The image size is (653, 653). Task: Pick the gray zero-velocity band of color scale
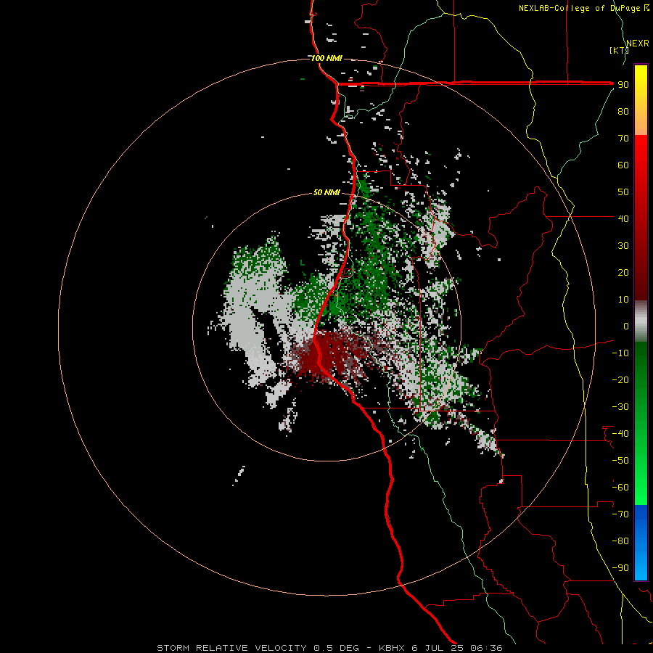(641, 321)
